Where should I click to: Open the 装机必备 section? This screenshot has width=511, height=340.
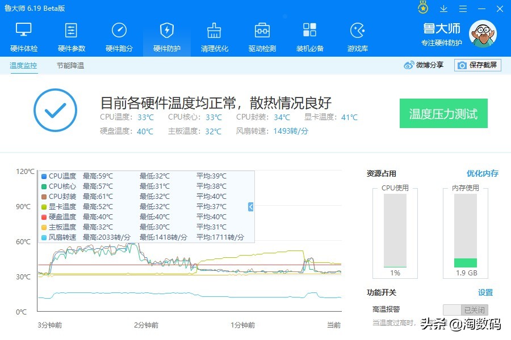[x=309, y=36]
